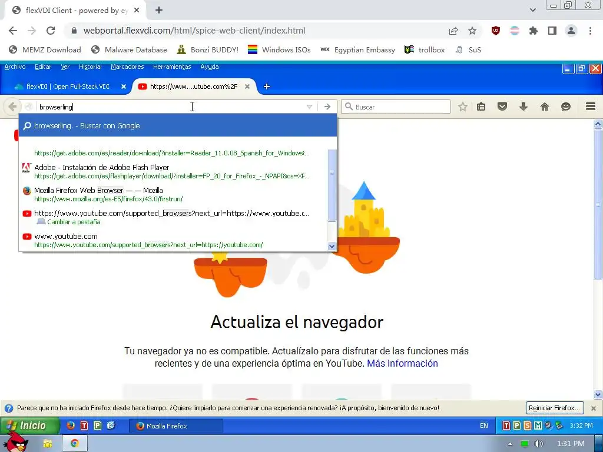Open SuS bookmark
Viewport: 603px width, 452px height.
click(x=468, y=49)
